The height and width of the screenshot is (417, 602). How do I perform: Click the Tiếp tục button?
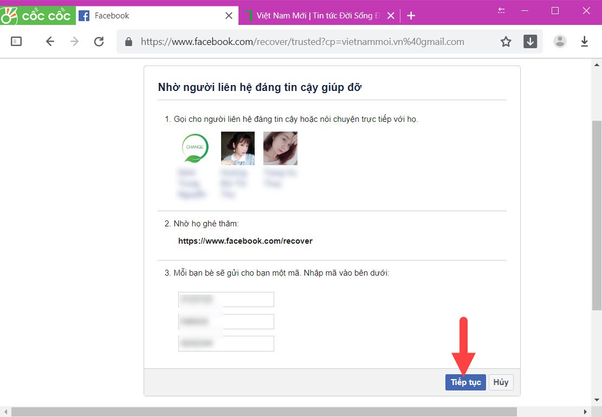[x=465, y=382]
